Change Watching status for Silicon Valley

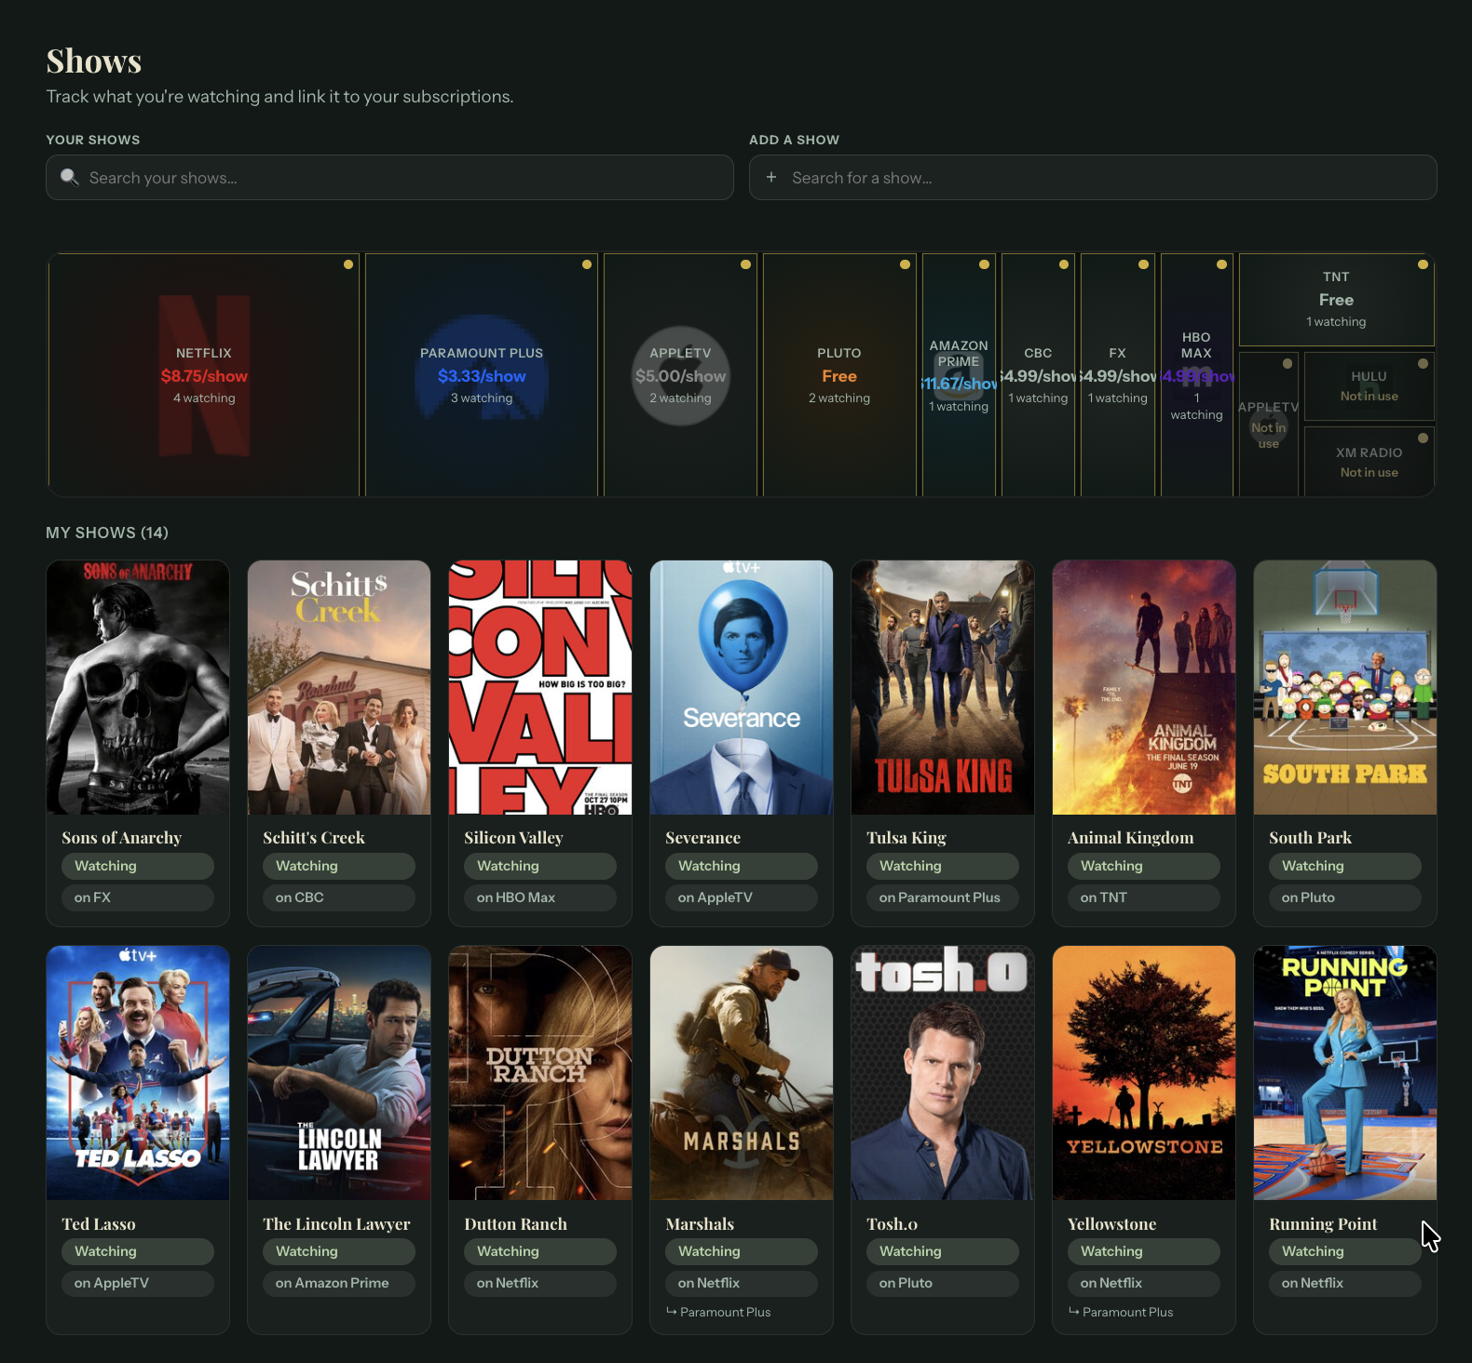(540, 866)
